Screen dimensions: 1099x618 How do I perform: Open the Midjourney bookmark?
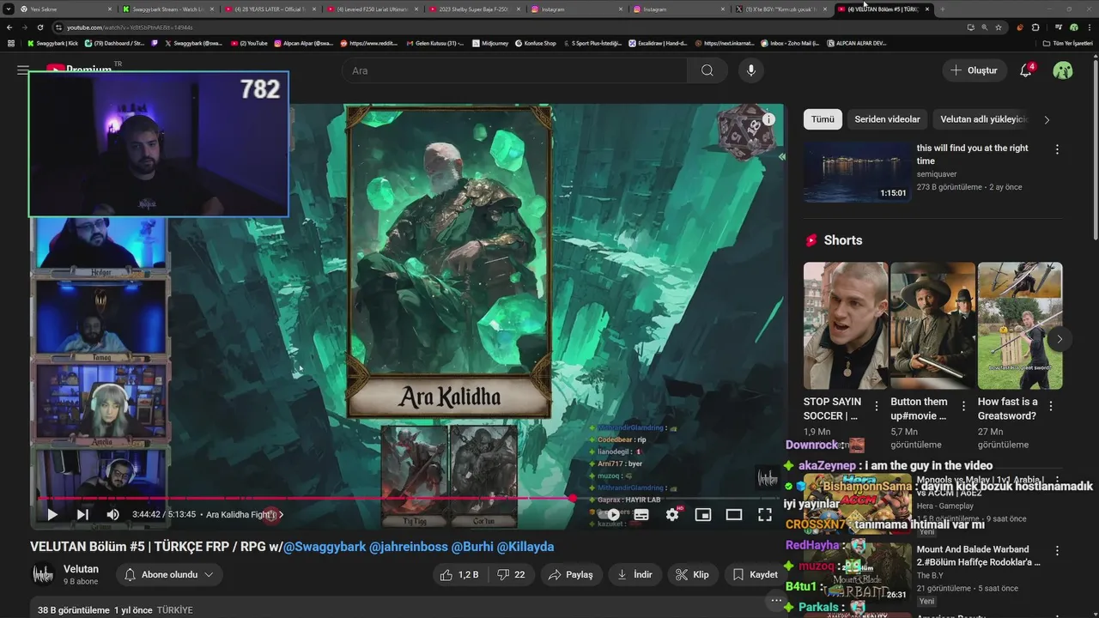(x=490, y=43)
